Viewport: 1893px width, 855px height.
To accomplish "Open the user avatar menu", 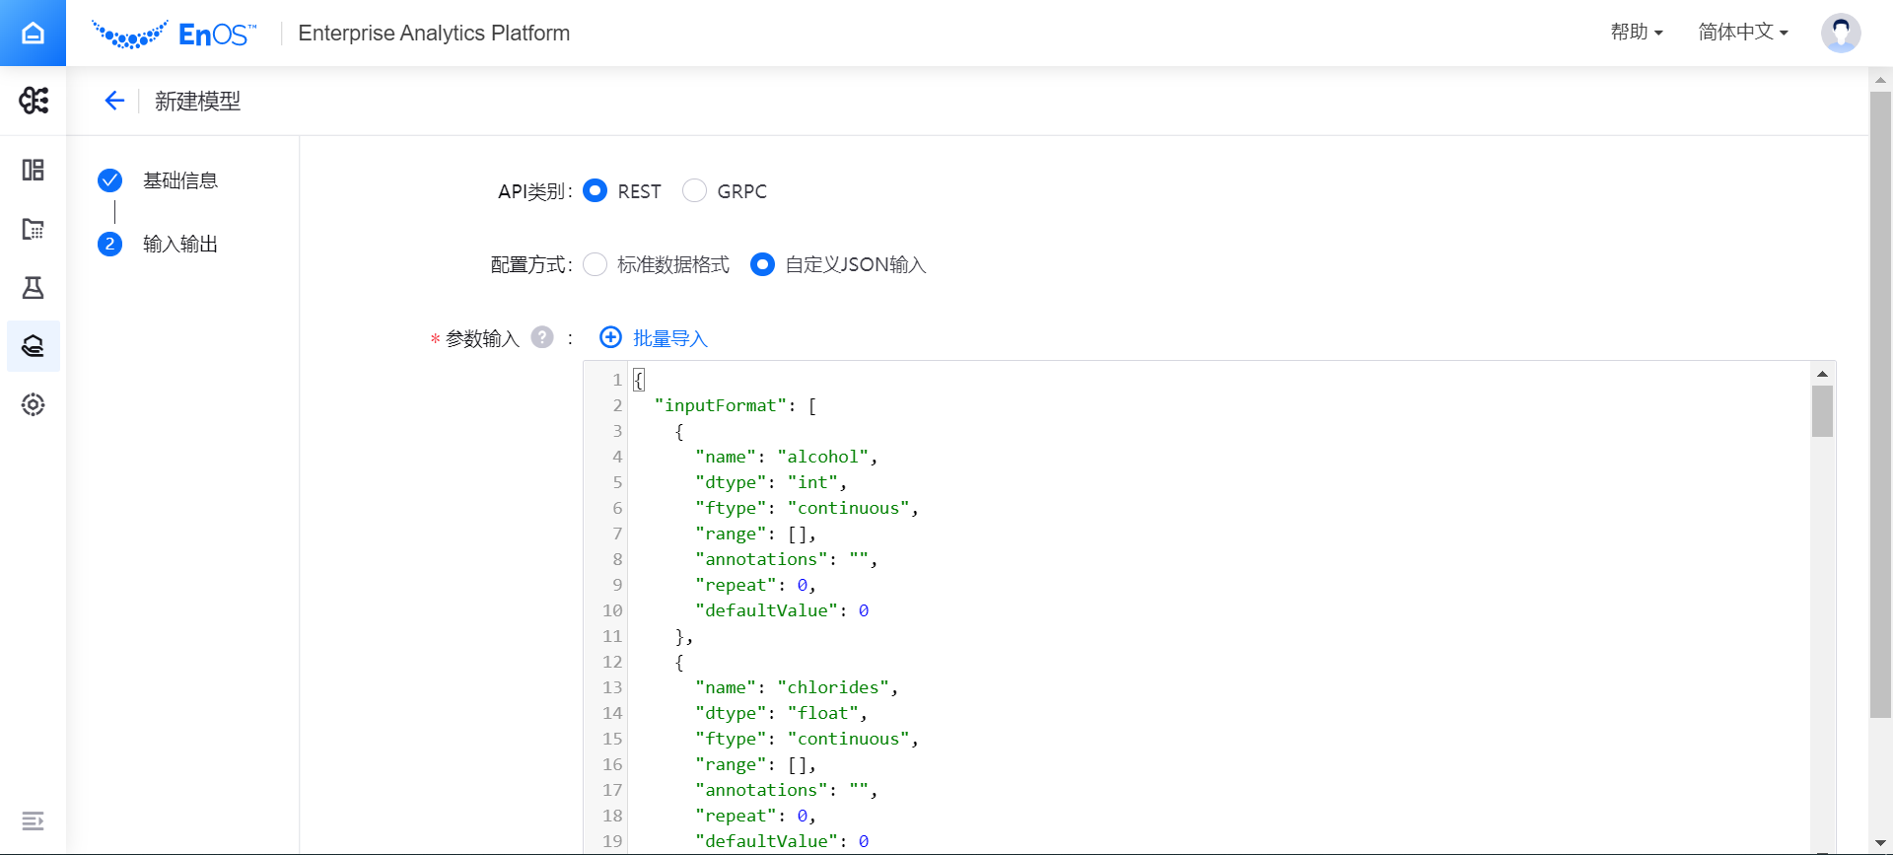I will [x=1840, y=33].
